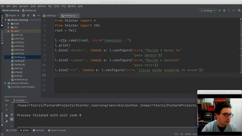
Task: Select clientes.db in project tree
Action: [x=19, y=65]
